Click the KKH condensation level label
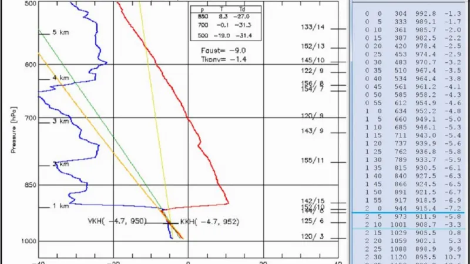The width and height of the screenshot is (470, 264). tap(202, 222)
